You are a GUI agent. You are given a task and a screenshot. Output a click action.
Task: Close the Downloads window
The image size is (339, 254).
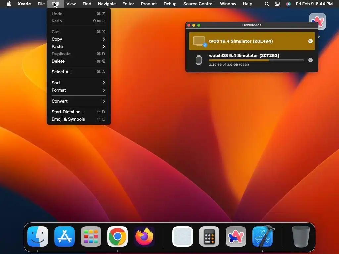coord(189,25)
